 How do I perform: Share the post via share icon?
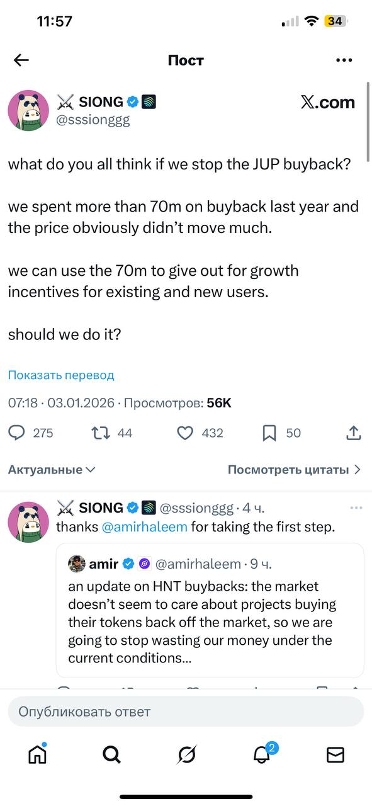coord(353,433)
